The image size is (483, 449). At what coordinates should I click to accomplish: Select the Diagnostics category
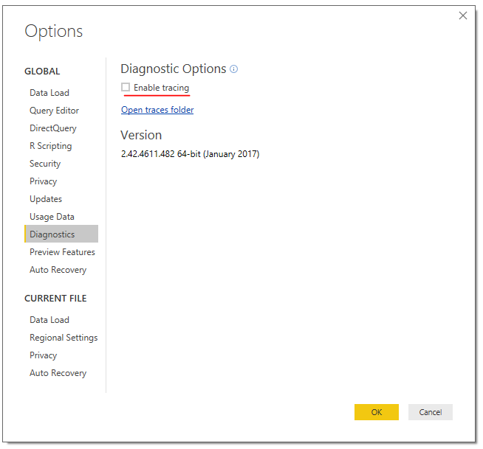tap(61, 234)
